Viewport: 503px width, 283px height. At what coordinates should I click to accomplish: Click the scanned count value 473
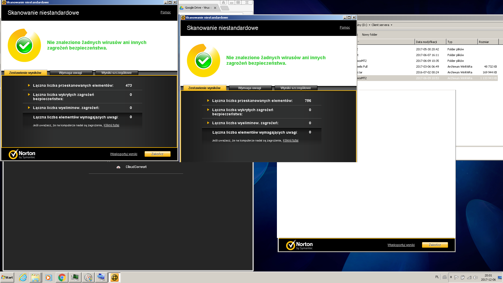tap(129, 85)
